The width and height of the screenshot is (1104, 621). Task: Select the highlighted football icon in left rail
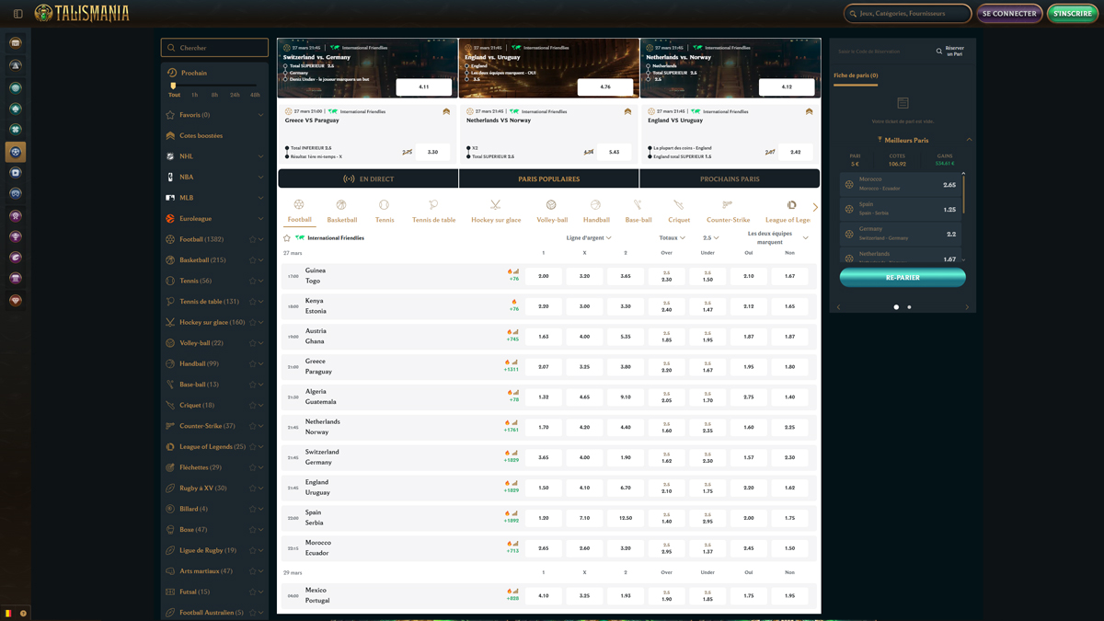[x=16, y=151]
